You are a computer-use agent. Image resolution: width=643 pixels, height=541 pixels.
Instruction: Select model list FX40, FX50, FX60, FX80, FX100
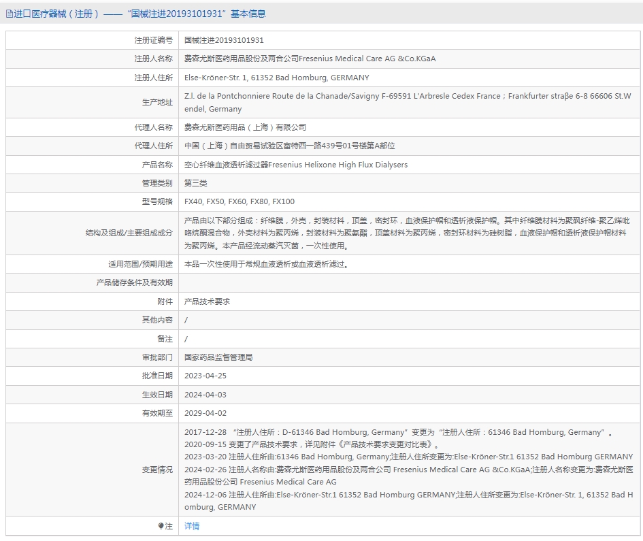click(x=240, y=201)
